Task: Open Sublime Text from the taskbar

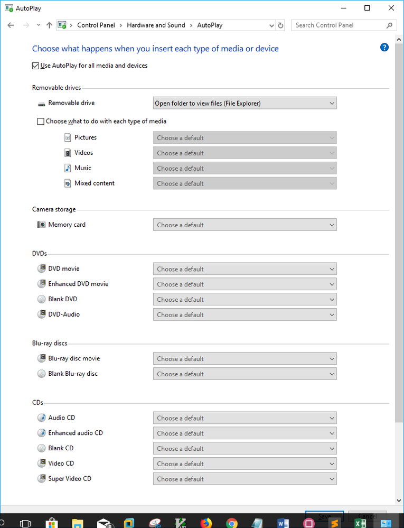Action: pyautogui.click(x=334, y=523)
